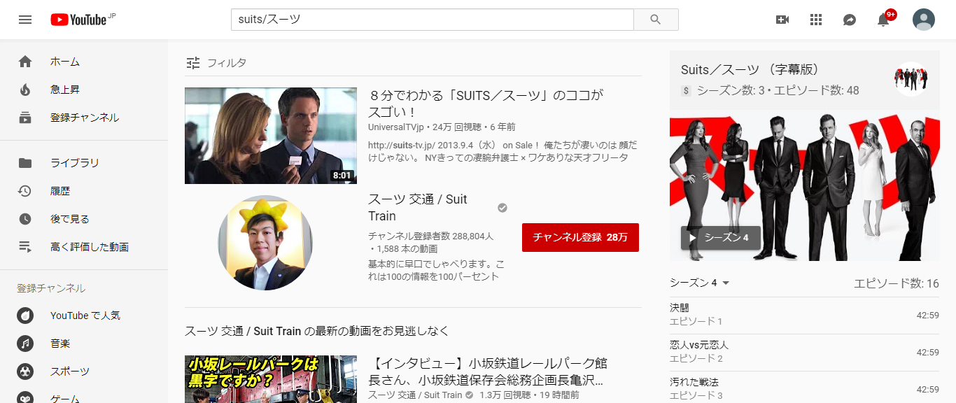Select ゲーム label in the sidebar
This screenshot has width=956, height=403.
65,398
